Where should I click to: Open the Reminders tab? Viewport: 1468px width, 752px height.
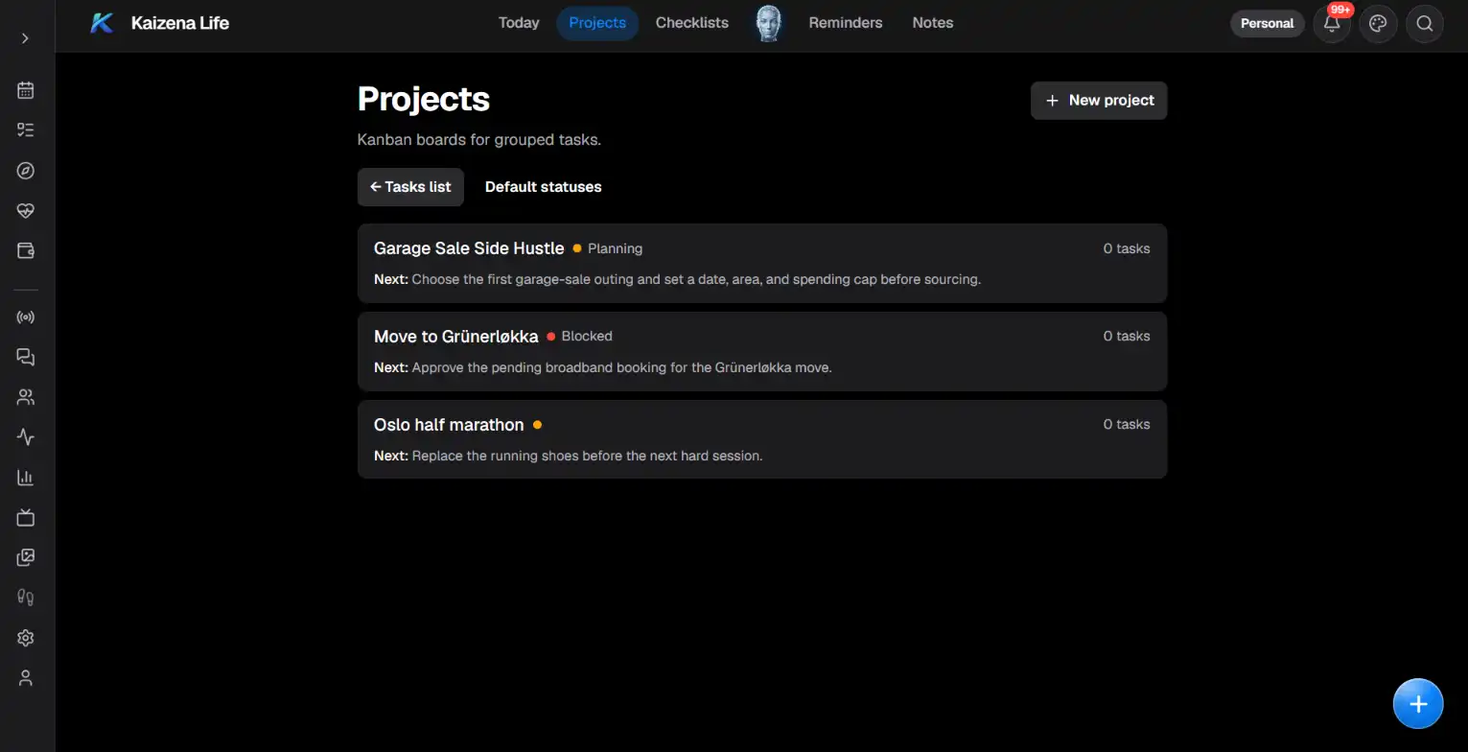point(846,23)
